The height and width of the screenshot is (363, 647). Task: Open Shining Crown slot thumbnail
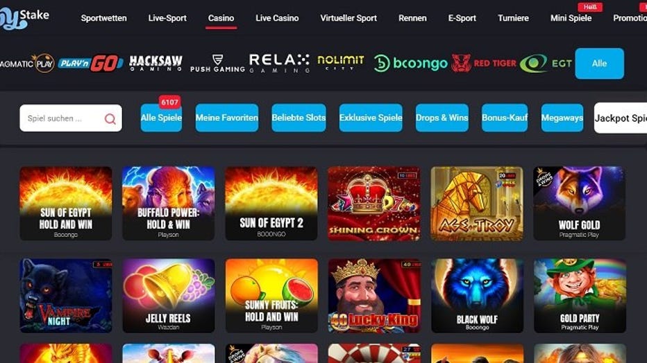(374, 203)
